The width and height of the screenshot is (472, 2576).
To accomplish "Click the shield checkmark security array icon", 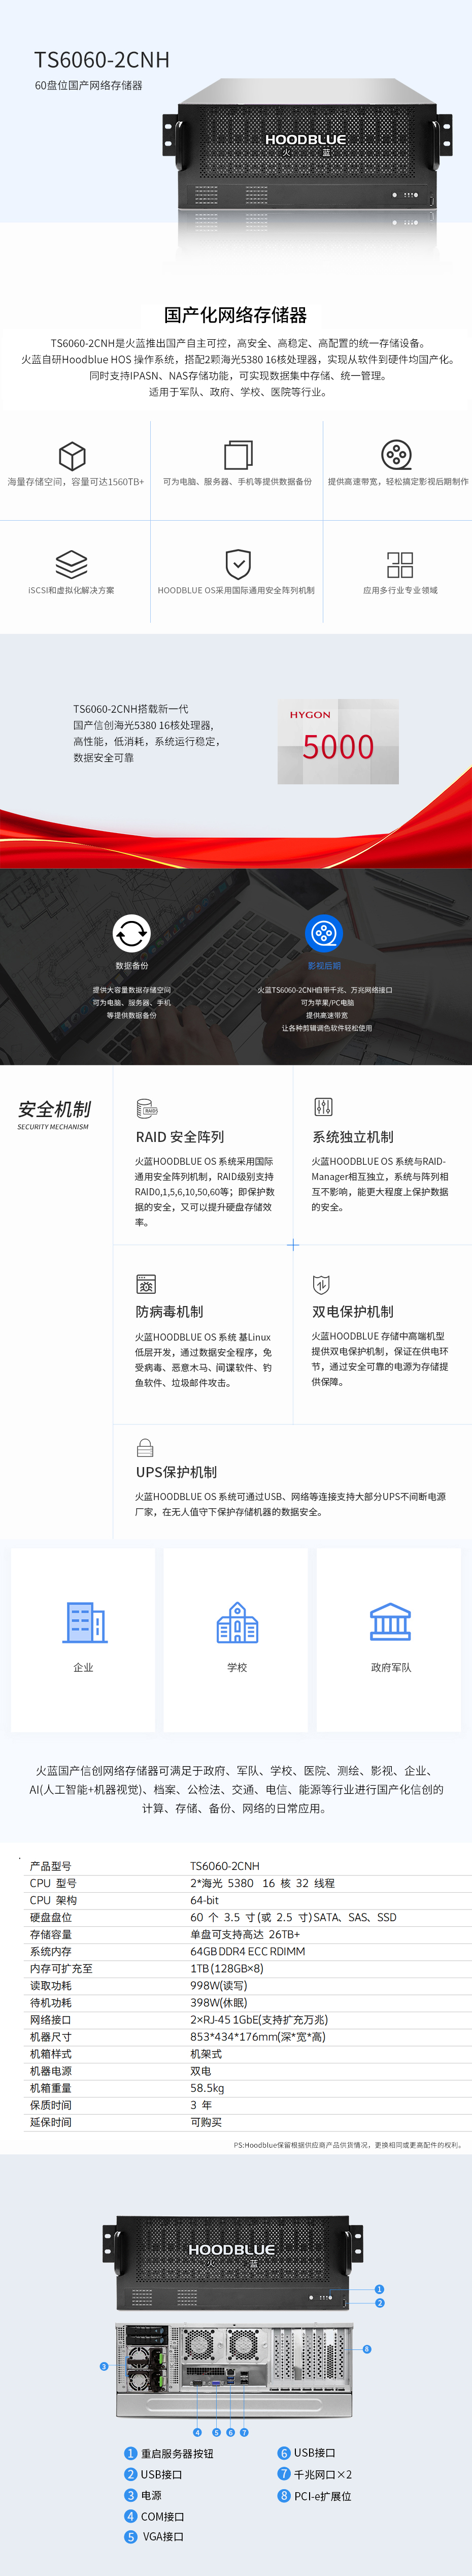I will (238, 564).
